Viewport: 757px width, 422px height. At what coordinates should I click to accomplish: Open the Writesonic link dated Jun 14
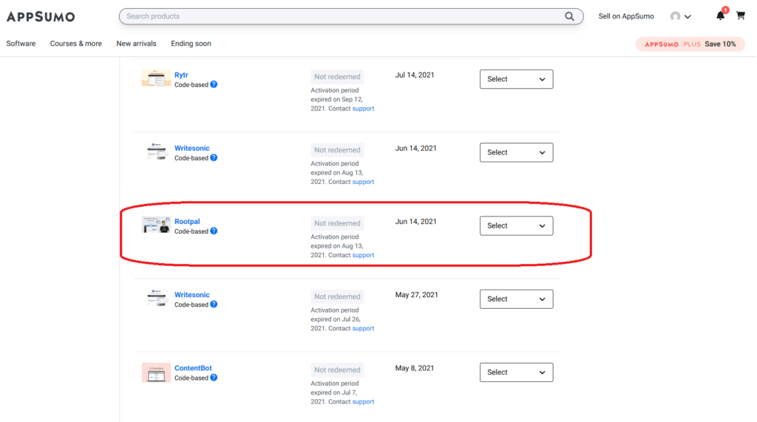(191, 149)
